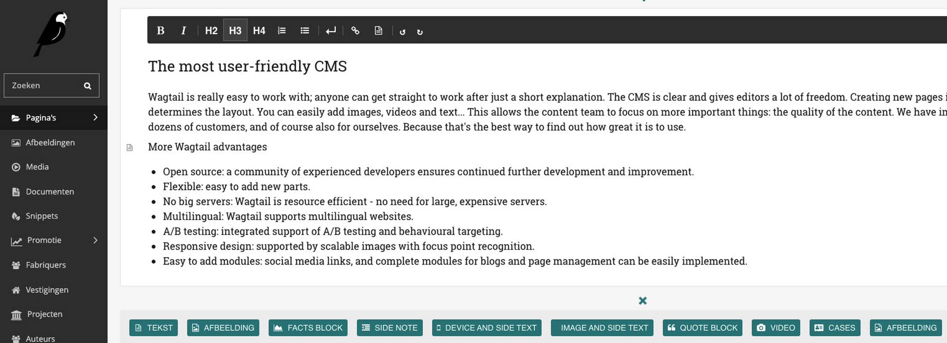Add a hyperlink with the link icon
This screenshot has width=947, height=343.
click(355, 30)
